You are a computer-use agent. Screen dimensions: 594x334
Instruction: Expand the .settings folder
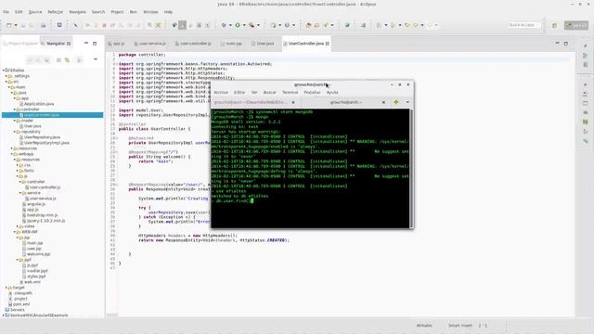click(6, 76)
